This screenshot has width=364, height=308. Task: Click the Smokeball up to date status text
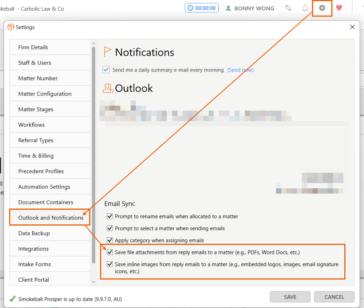70,299
